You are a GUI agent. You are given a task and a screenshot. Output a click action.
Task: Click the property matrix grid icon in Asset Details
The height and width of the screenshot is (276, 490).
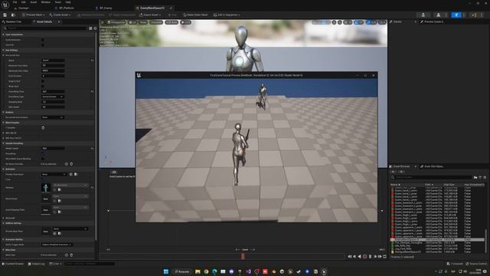coord(90,28)
